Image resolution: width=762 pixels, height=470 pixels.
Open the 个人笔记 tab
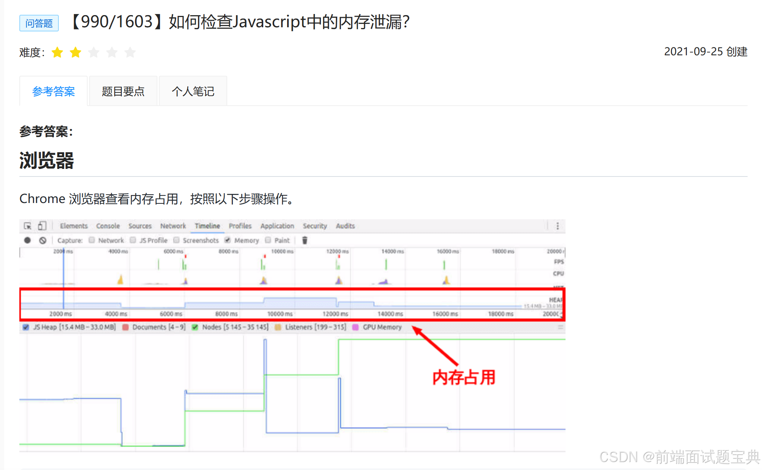pyautogui.click(x=193, y=91)
